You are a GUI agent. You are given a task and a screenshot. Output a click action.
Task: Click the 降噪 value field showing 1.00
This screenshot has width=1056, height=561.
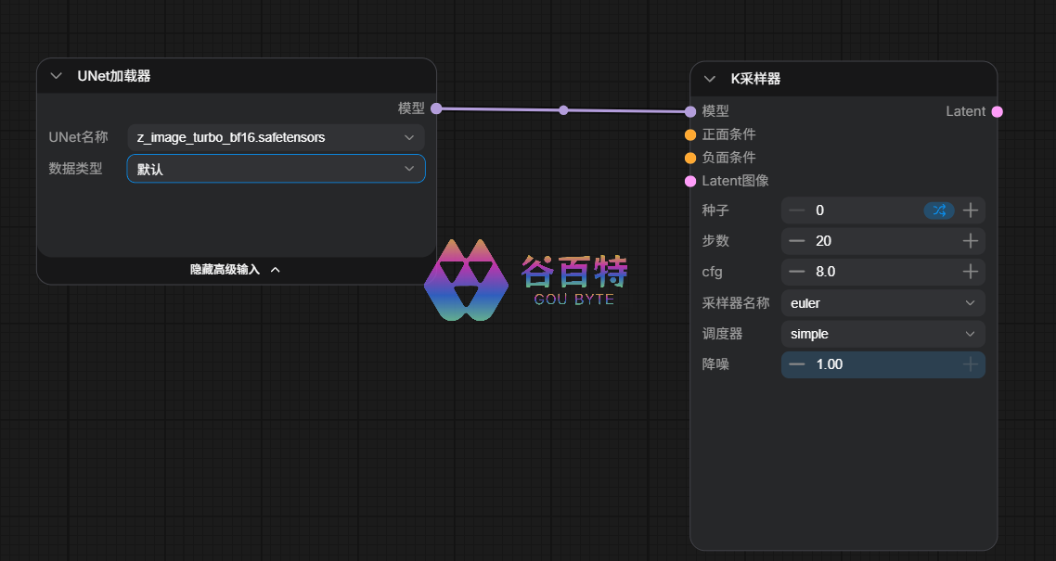click(882, 364)
